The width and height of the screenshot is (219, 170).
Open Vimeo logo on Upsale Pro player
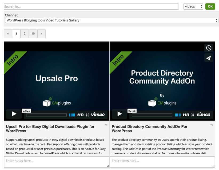pos(98,115)
